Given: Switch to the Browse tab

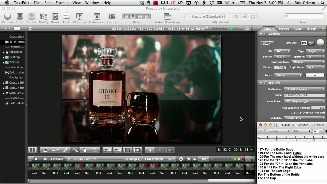Looking at the screenshot, I should point(284,29).
